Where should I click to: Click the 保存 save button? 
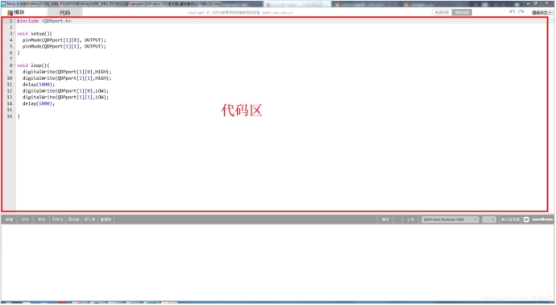[x=41, y=219]
